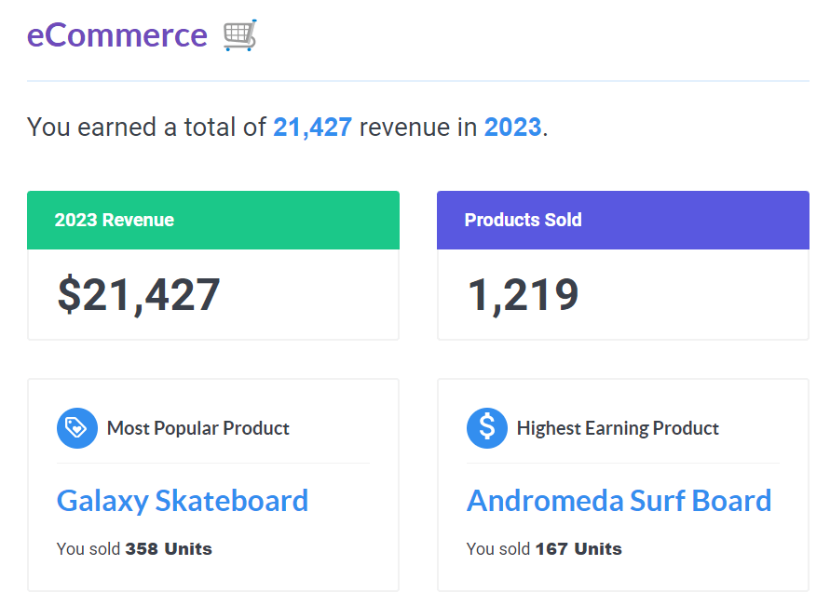Click the 1,219 products sold figure
The width and height of the screenshot is (830, 606).
(x=524, y=293)
